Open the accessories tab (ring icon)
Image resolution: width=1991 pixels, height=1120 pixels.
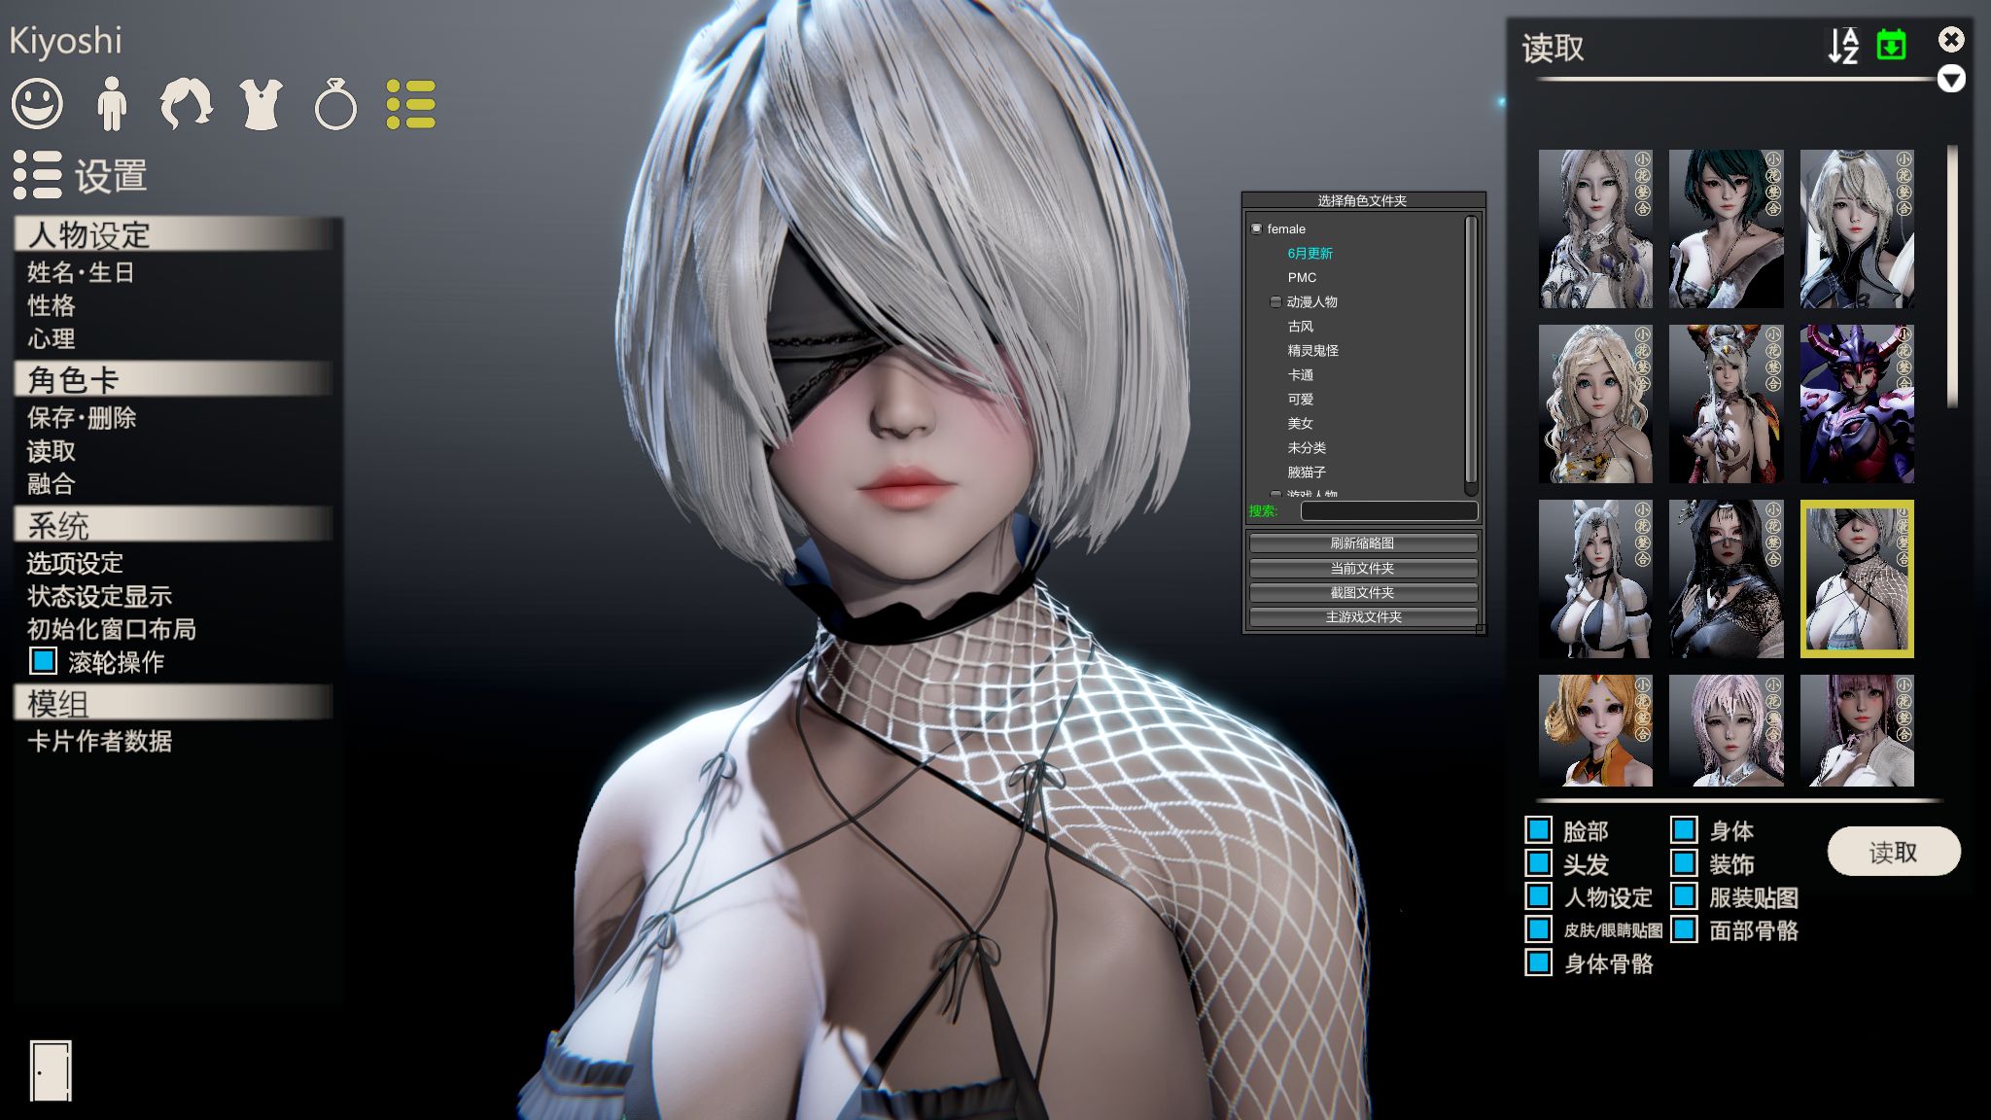[x=335, y=104]
